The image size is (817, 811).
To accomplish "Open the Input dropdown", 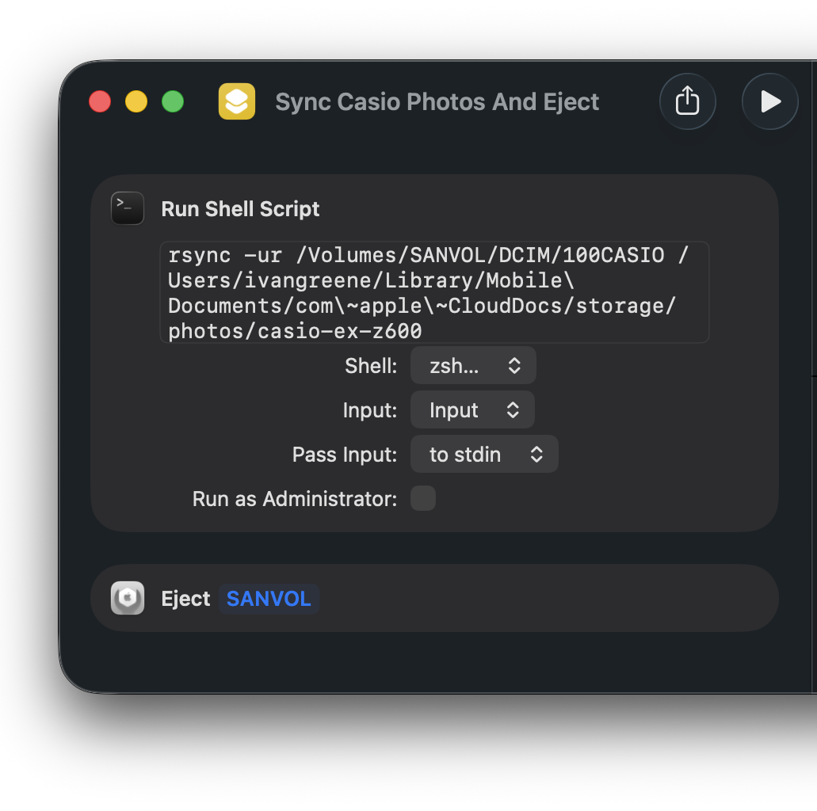I will 472,410.
